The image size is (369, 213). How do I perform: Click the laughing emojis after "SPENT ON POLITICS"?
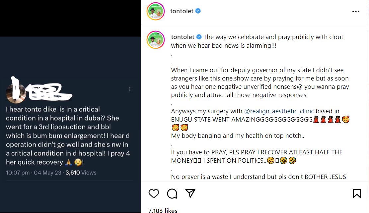click(x=288, y=161)
